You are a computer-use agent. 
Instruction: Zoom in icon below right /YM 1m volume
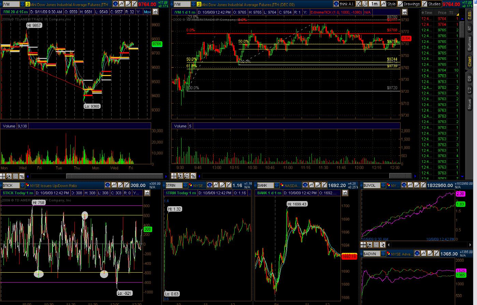tap(180, 176)
